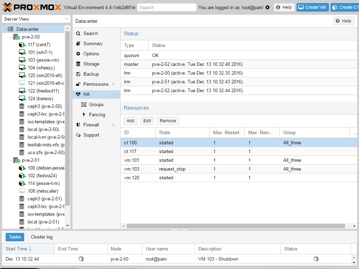Viewport: 359px width, 269px height.
Task: Click the Firewall shield icon
Action: [x=78, y=125]
